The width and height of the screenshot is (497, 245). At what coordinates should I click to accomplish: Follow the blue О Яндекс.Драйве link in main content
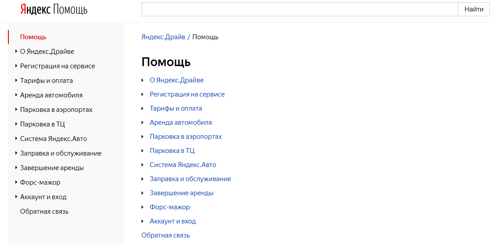pos(176,80)
